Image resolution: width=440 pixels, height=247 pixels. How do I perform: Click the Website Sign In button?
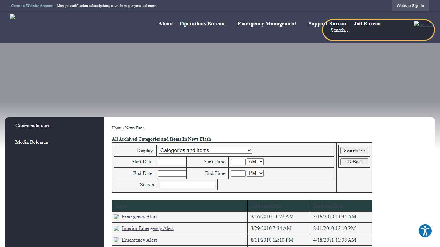(410, 6)
